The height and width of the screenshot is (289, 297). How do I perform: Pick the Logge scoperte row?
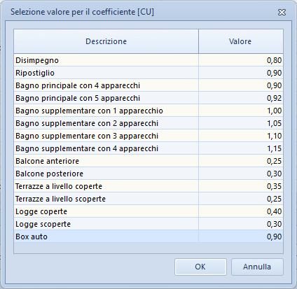pyautogui.click(x=148, y=224)
